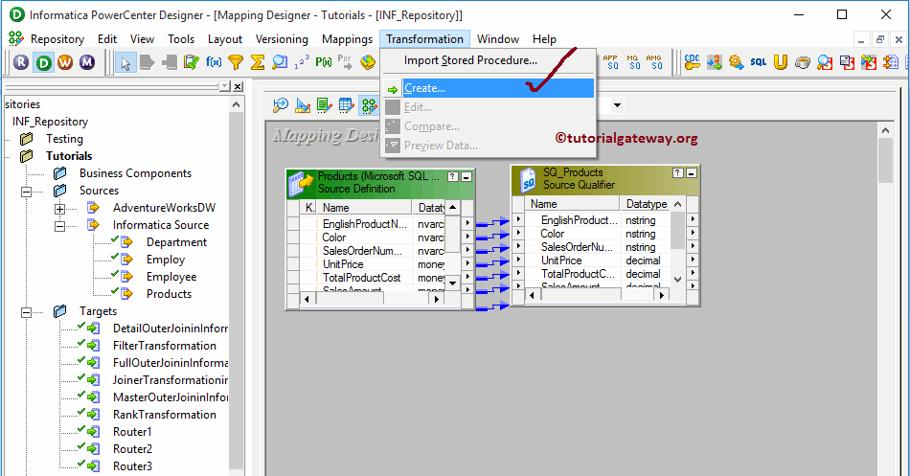Add a Lookup transformation magnifier icon

pos(280,62)
